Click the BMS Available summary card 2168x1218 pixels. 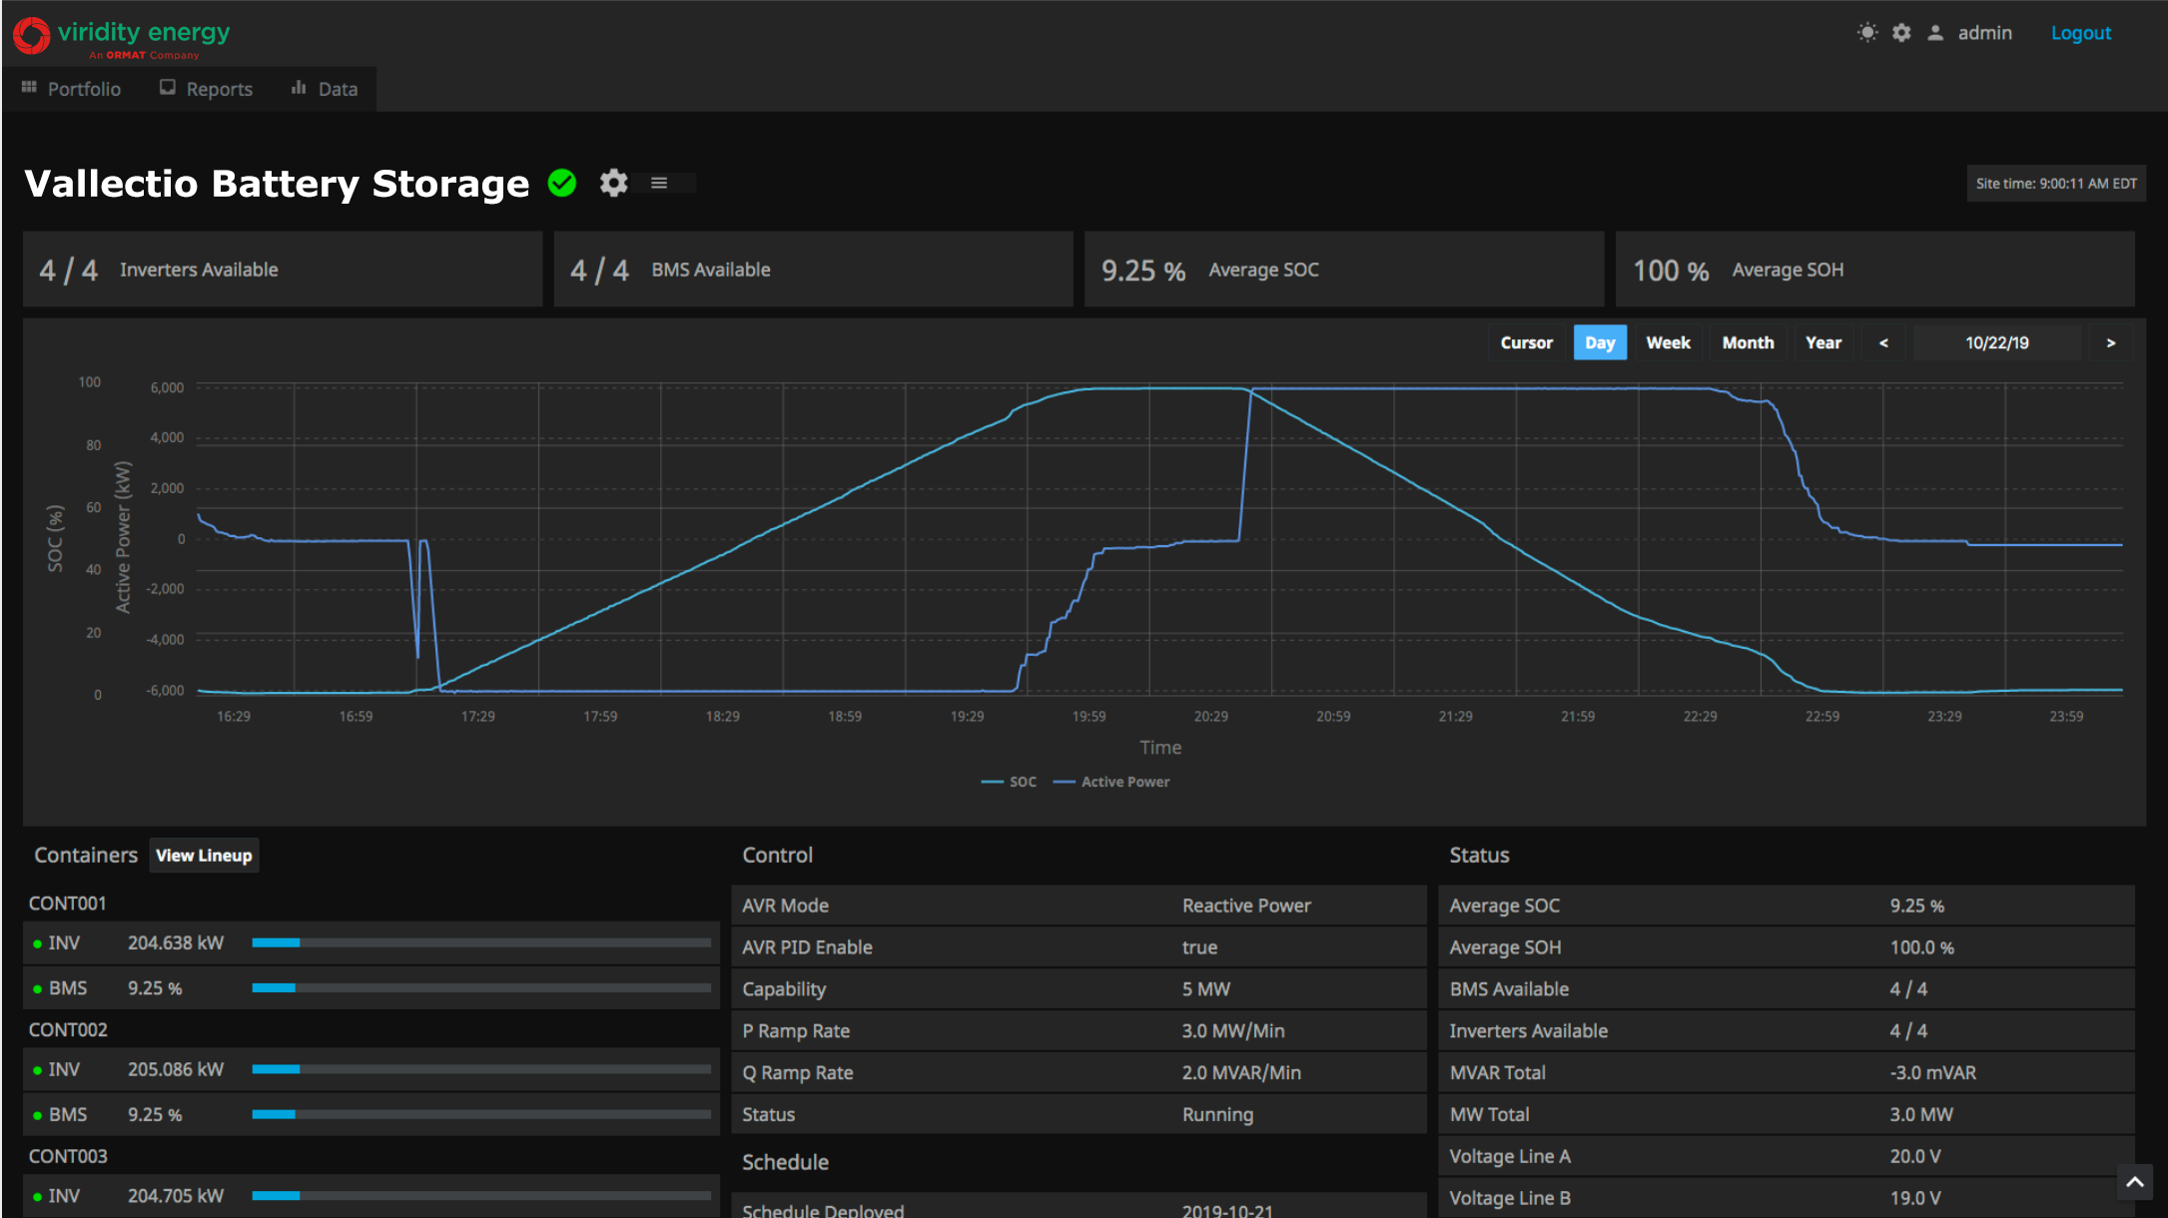pos(813,270)
